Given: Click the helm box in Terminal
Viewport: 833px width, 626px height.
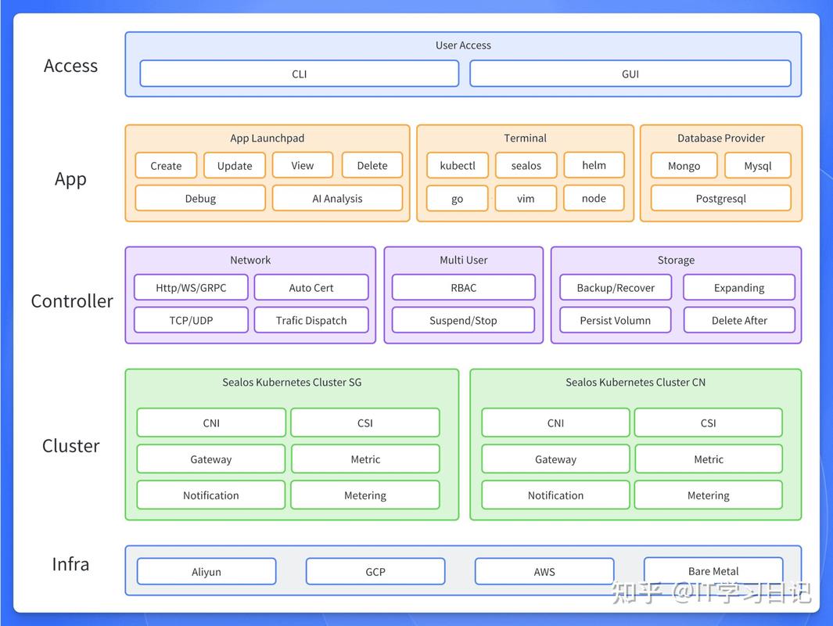Looking at the screenshot, I should (x=594, y=165).
